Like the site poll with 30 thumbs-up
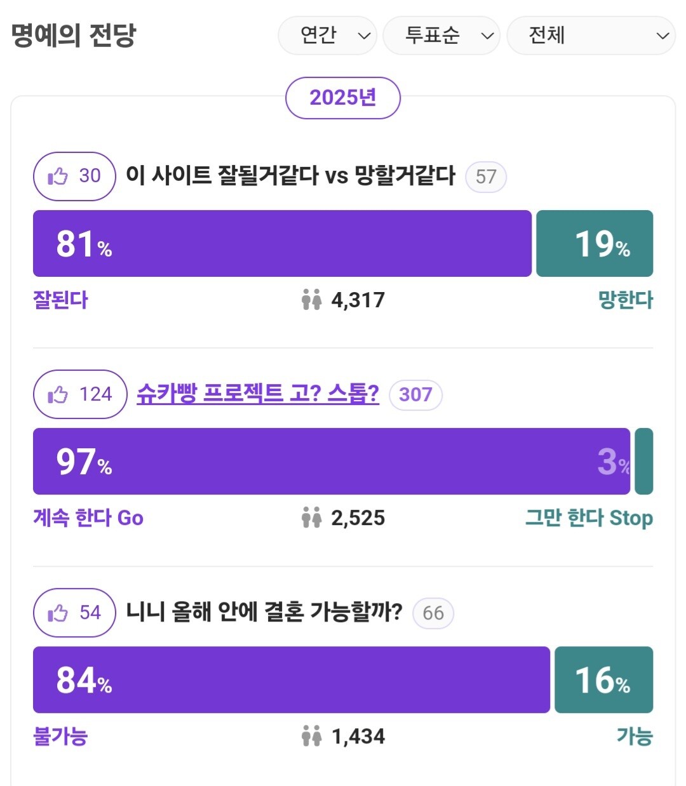The height and width of the screenshot is (786, 686). pos(74,176)
